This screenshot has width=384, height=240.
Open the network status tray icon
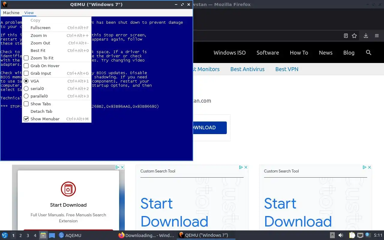[x=360, y=235]
